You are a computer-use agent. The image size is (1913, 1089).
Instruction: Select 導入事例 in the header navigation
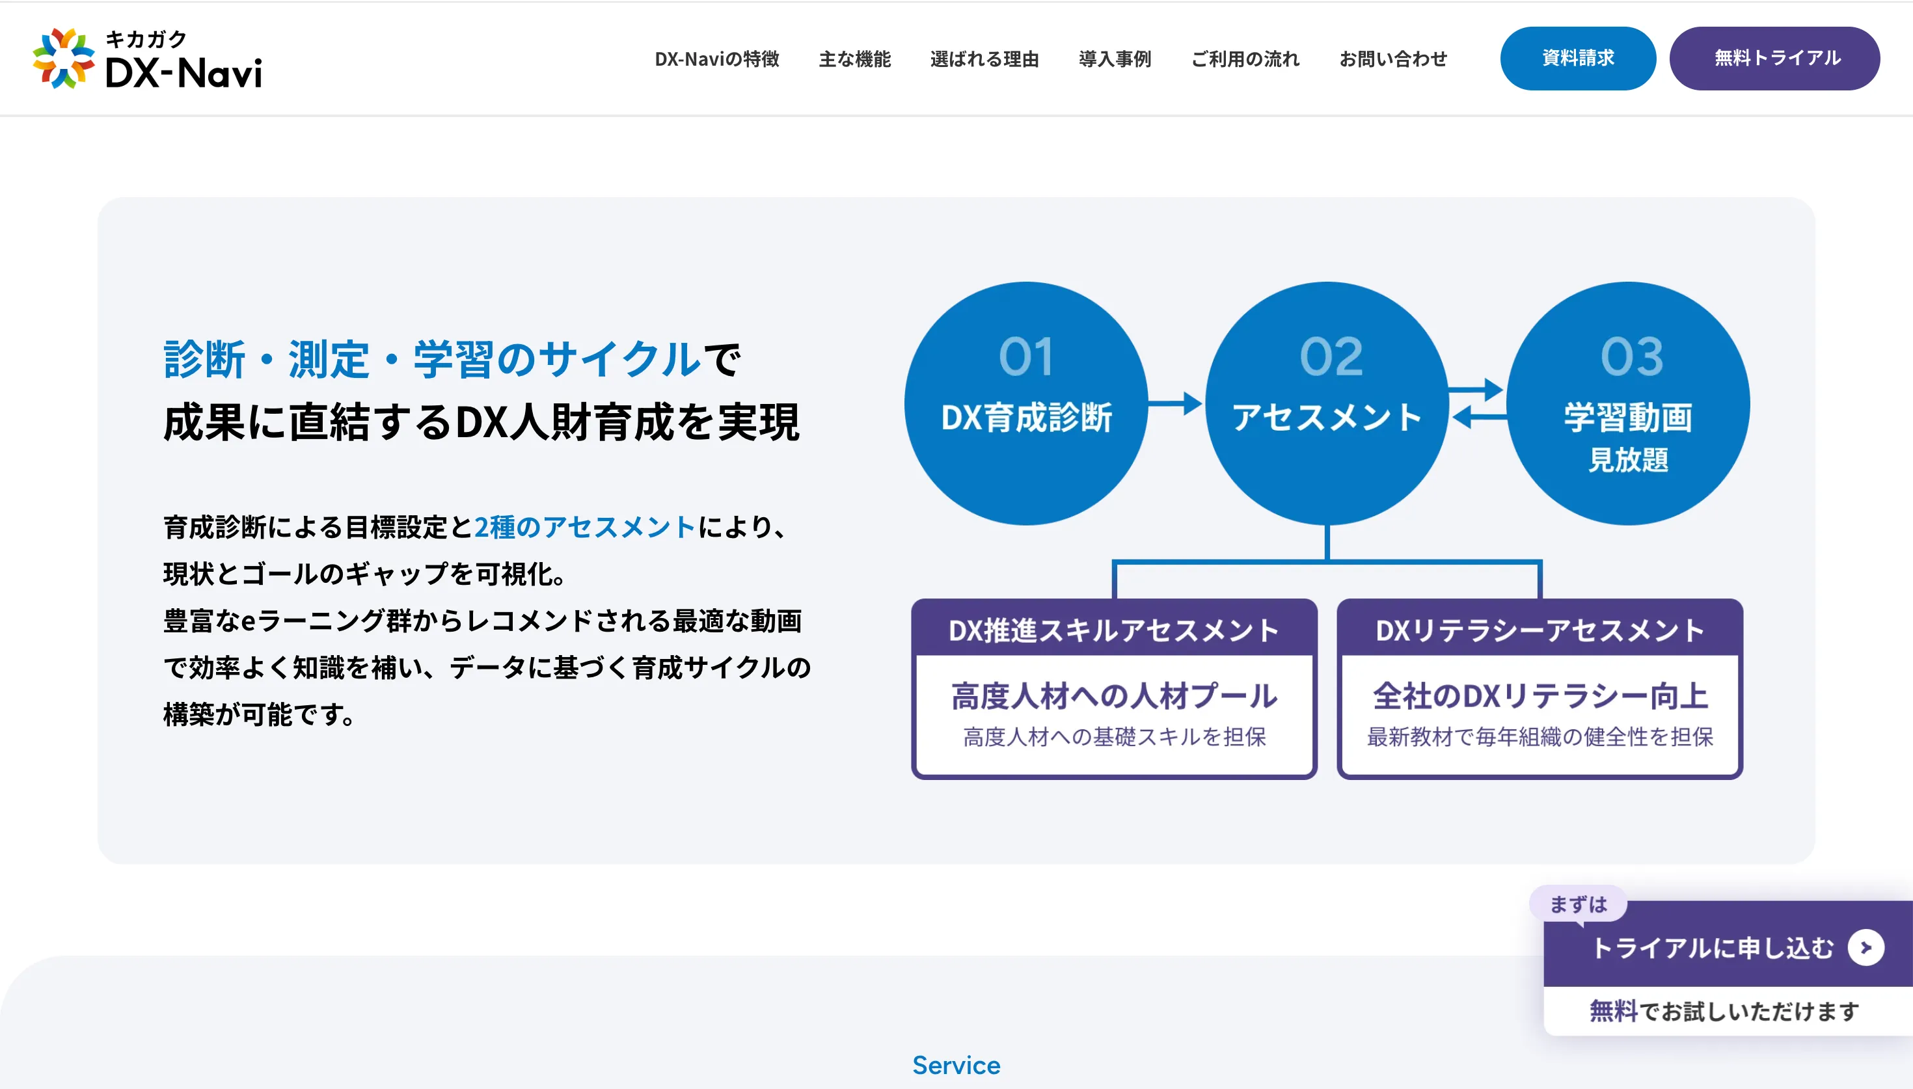point(1115,59)
